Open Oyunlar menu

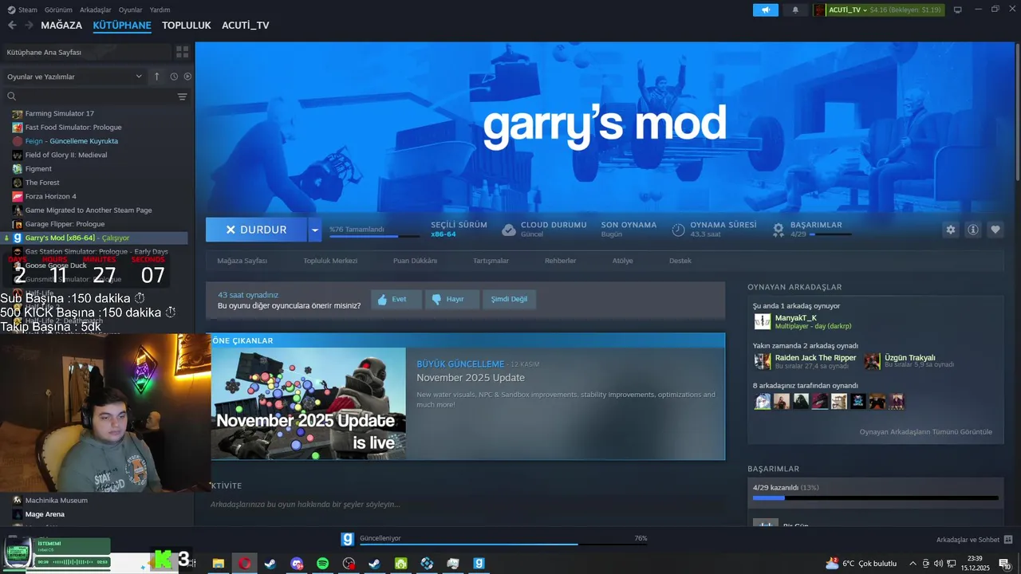click(x=130, y=10)
